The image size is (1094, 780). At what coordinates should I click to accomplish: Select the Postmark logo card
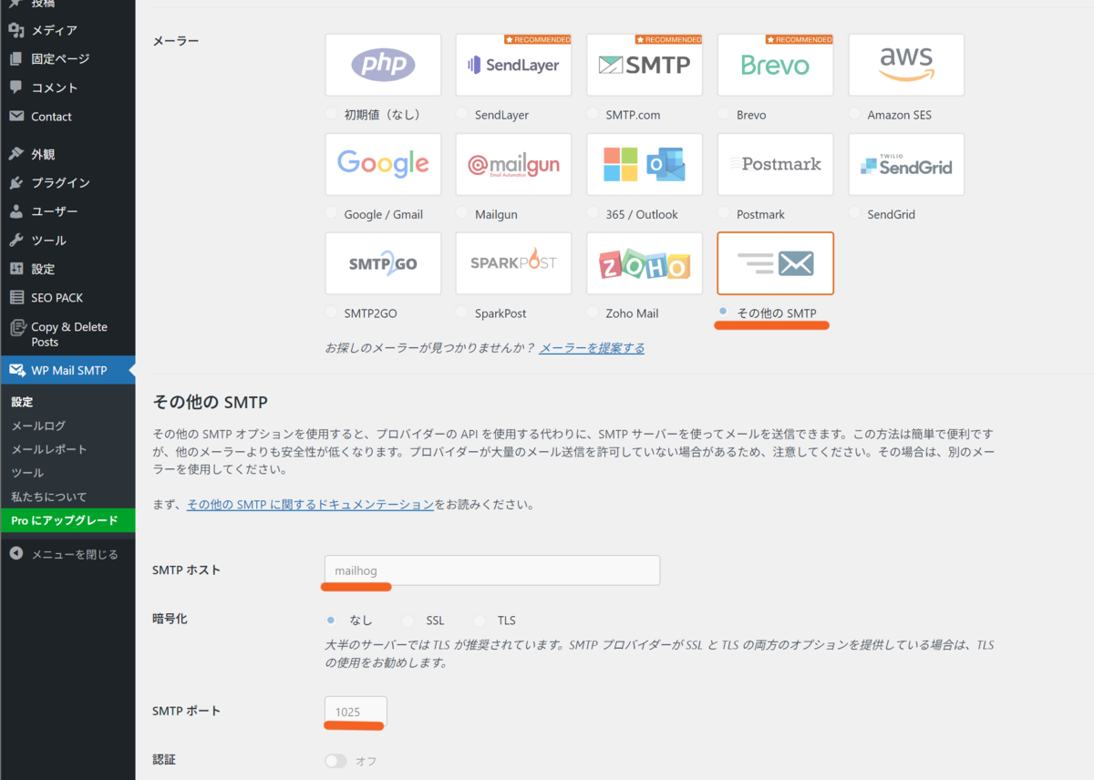775,164
